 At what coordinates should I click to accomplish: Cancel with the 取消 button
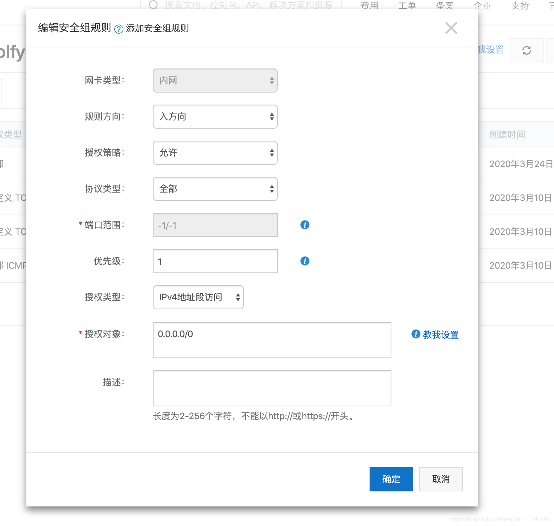tap(441, 479)
